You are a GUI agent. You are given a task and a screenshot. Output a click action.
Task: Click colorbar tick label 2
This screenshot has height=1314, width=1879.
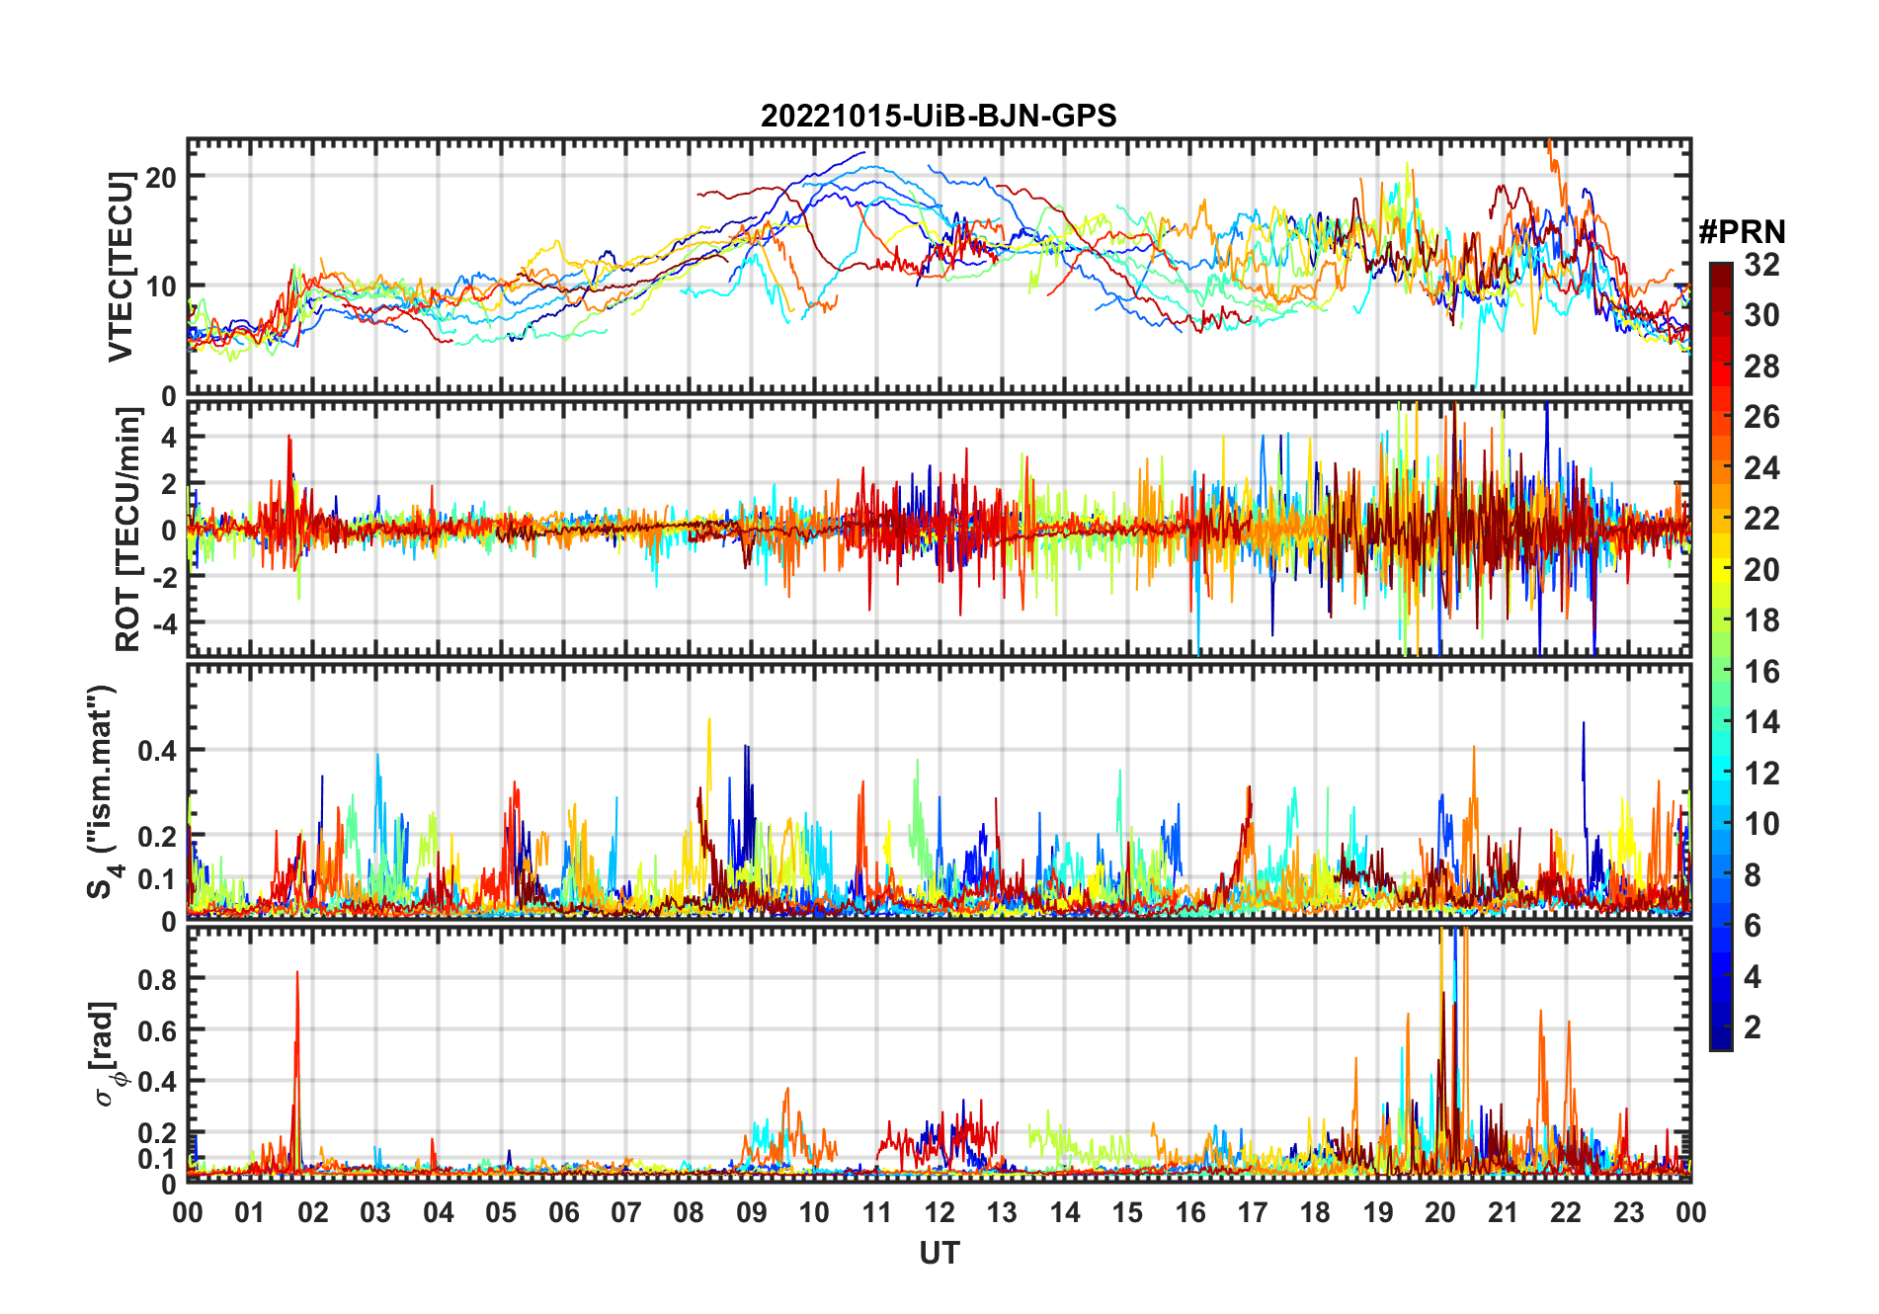1753,1027
